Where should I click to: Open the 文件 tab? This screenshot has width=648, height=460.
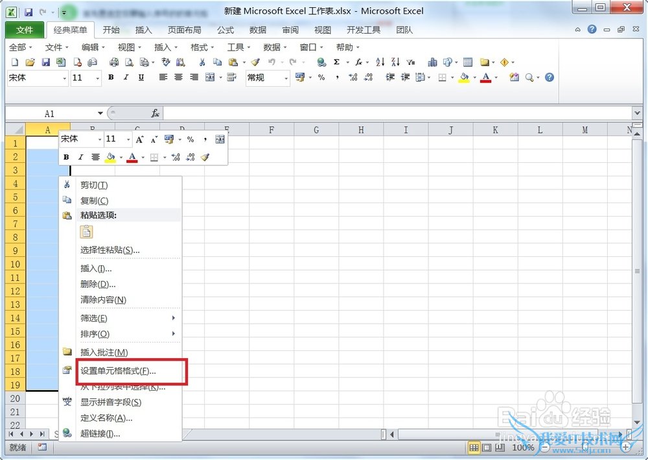coord(25,30)
